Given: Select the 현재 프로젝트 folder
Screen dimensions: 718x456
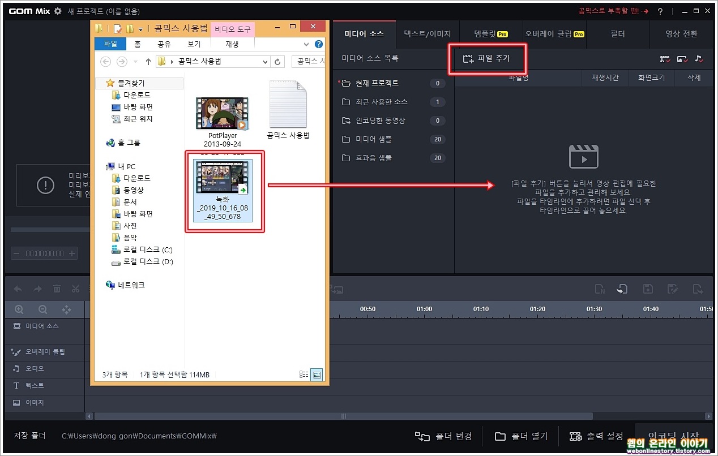Looking at the screenshot, I should click(x=393, y=83).
